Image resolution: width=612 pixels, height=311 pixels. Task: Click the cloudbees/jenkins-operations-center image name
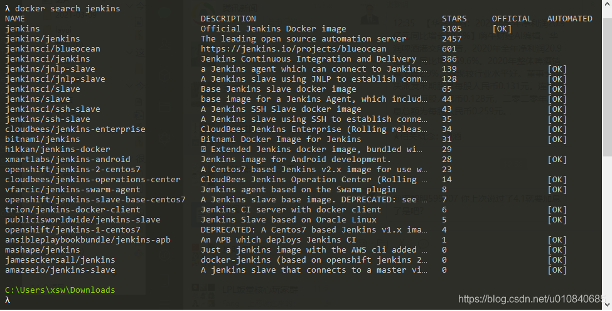(x=92, y=180)
